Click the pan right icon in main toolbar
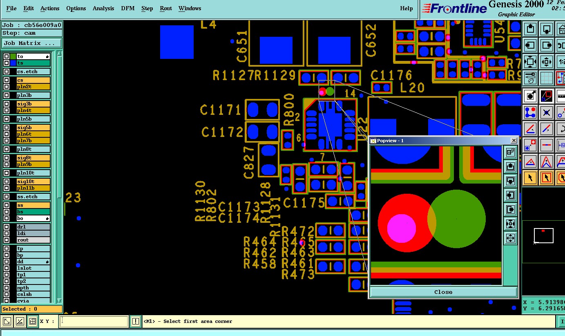Image resolution: width=565 pixels, height=336 pixels. pyautogui.click(x=547, y=45)
